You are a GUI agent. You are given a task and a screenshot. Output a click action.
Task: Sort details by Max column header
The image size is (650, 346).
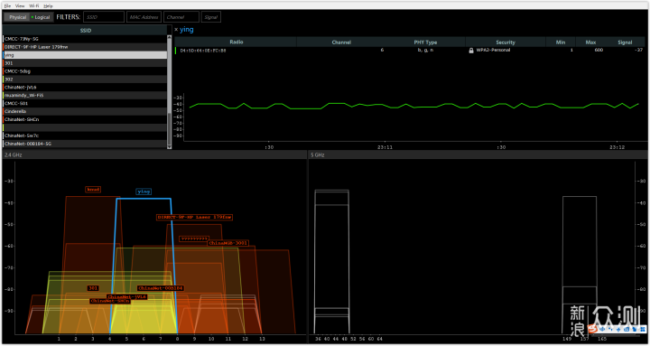point(590,42)
